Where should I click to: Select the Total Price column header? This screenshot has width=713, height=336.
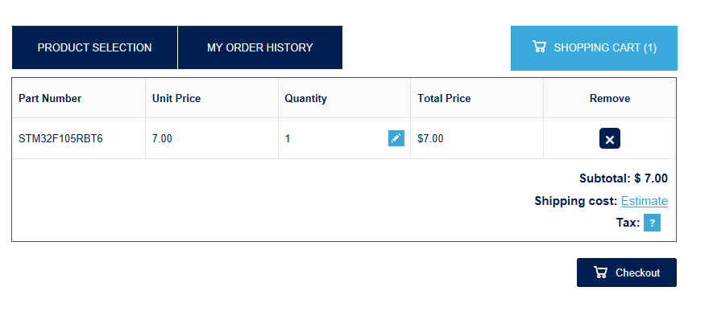[x=444, y=98]
